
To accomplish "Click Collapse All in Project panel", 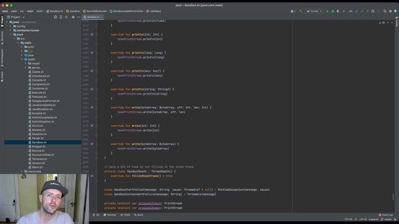I will [x=67, y=17].
